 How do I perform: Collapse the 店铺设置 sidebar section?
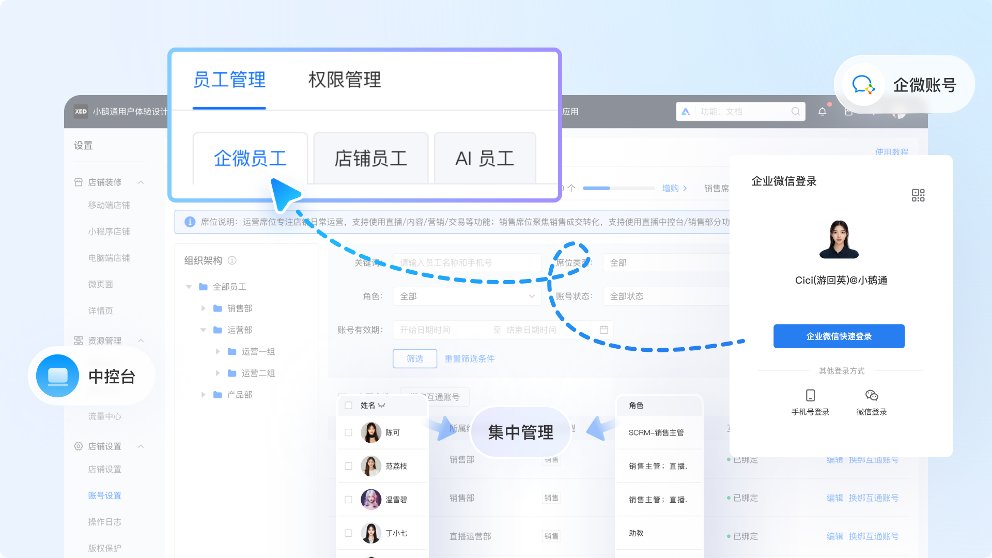[141, 446]
